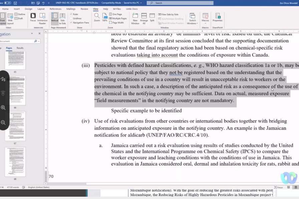Click the Focus button in status bar
Screen dimensions: 299x199
click(279, 187)
